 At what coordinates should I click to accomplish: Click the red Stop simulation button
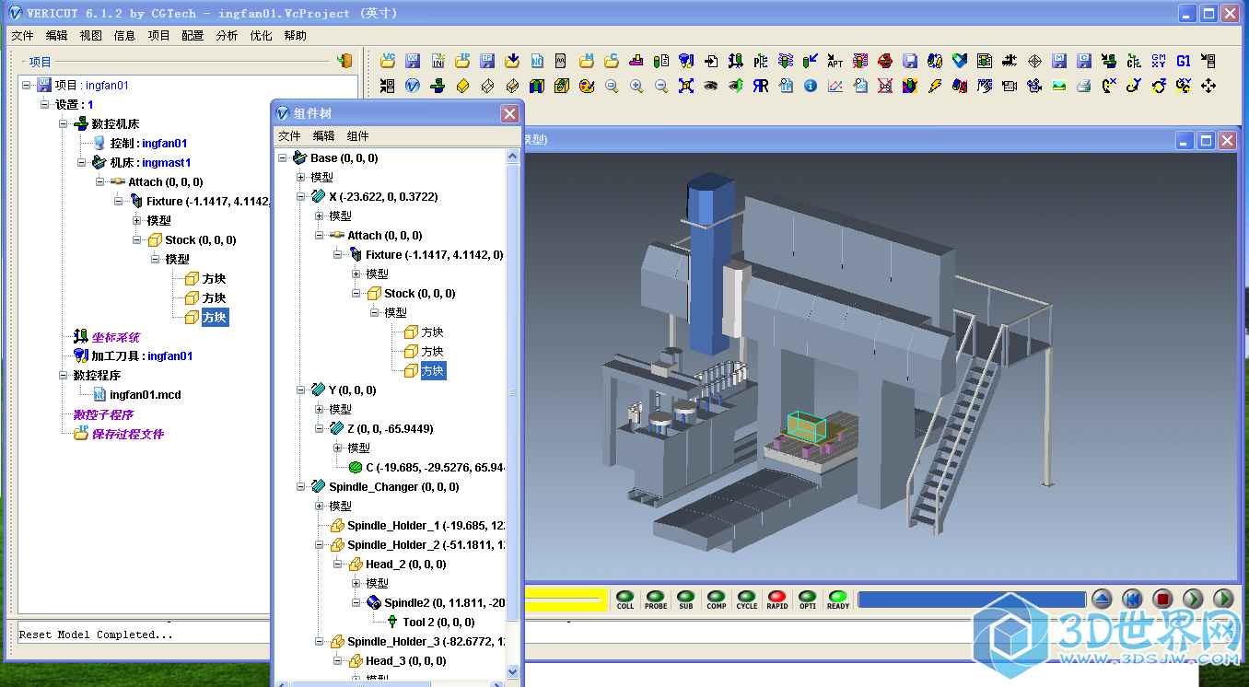(x=1162, y=600)
